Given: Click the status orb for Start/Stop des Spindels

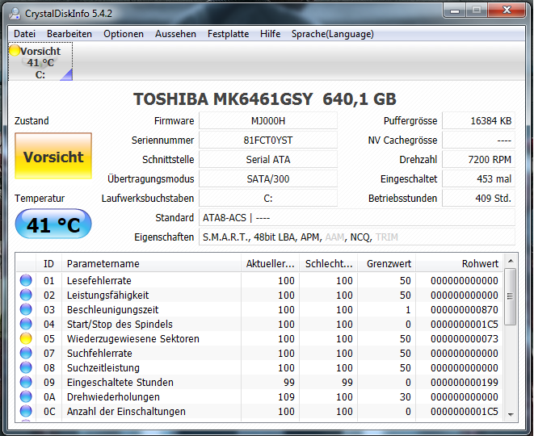Looking at the screenshot, I should click(26, 324).
